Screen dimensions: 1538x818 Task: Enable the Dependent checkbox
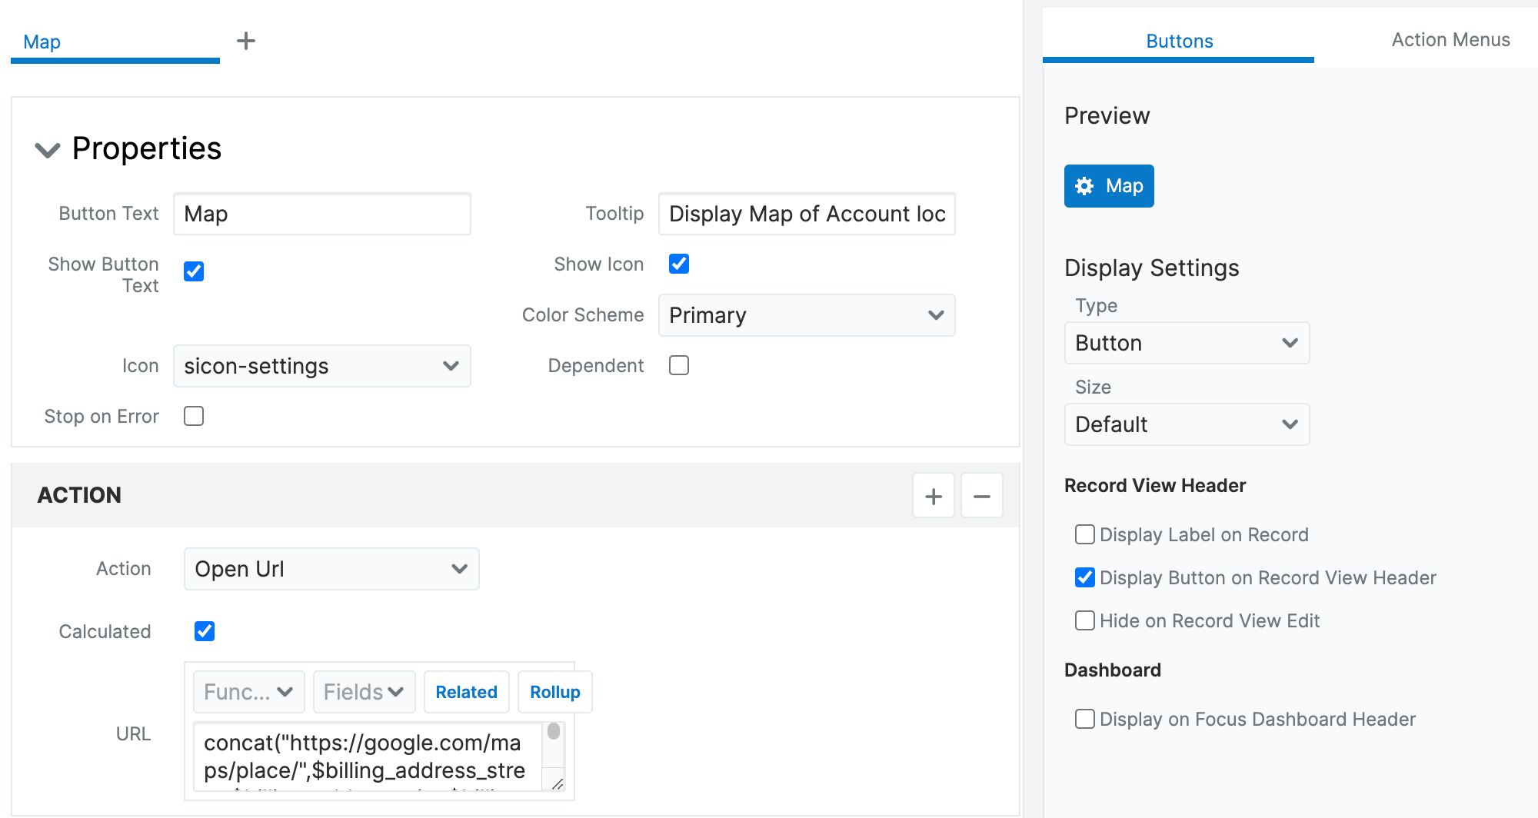pyautogui.click(x=678, y=365)
